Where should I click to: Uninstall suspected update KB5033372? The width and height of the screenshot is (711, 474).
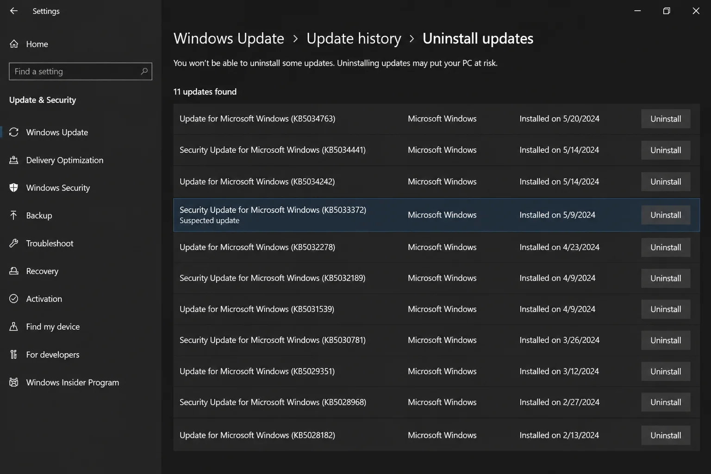click(x=666, y=215)
